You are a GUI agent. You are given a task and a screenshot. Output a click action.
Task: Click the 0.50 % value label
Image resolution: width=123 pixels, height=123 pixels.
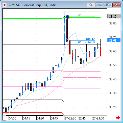(x=90, y=42)
